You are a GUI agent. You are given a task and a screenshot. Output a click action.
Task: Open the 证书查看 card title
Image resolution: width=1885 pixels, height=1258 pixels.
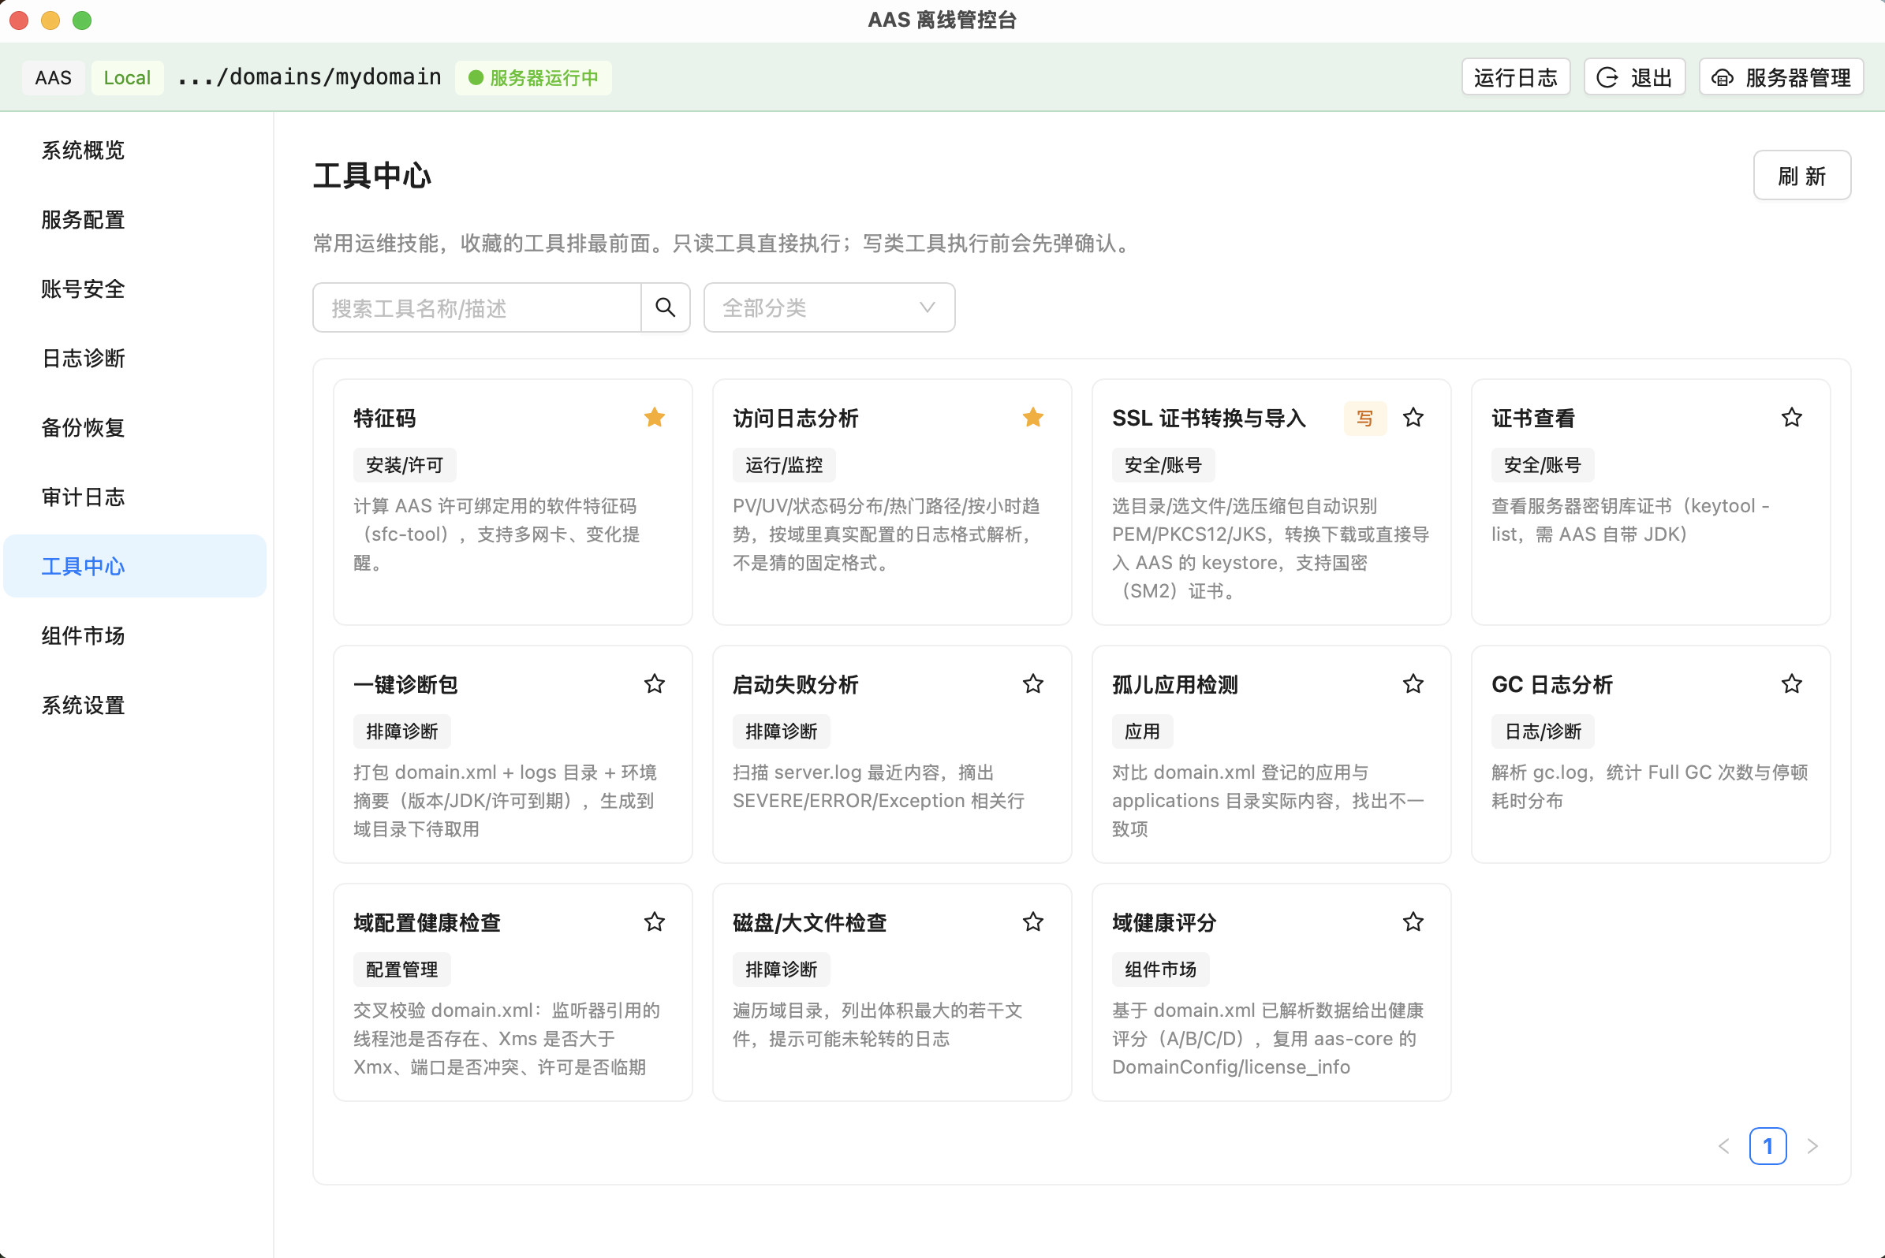click(1533, 419)
